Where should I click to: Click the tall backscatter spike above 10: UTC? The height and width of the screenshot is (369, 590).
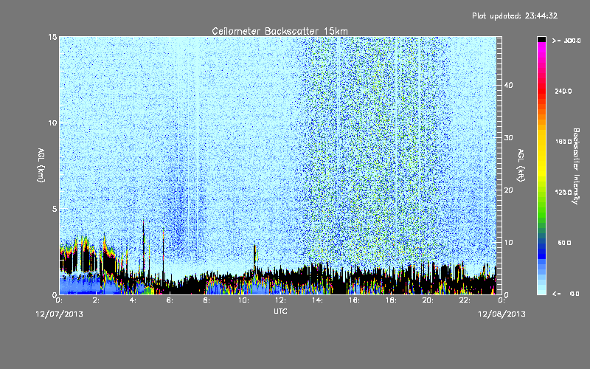click(x=254, y=258)
